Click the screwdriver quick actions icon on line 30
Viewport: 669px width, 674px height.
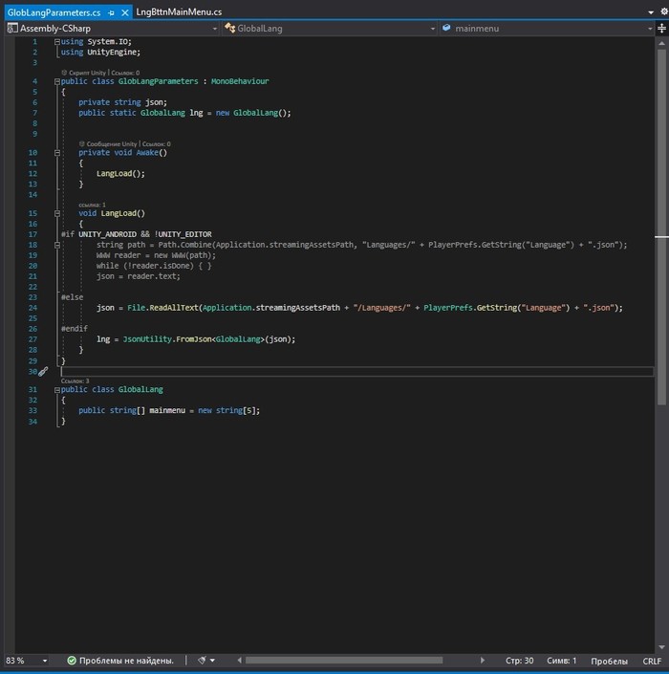(43, 371)
